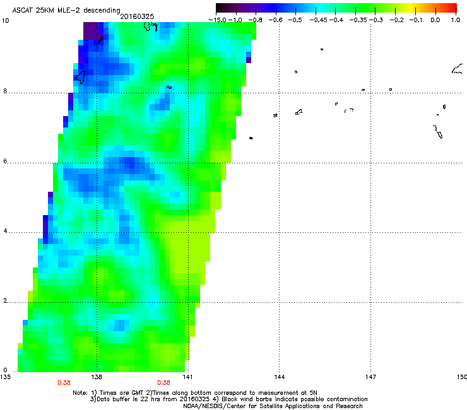This screenshot has width=467, height=410.
Task: Click latitude axis label 8
Action: [x=5, y=91]
